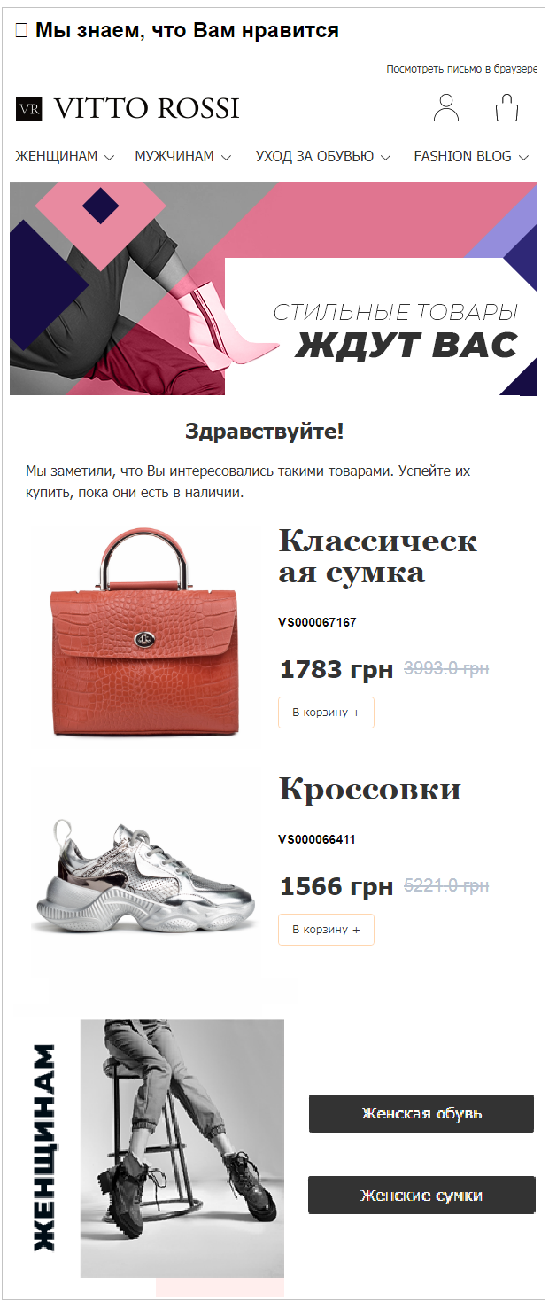Open the red crocodile handbag image
Image resolution: width=549 pixels, height=1301 pixels.
click(x=146, y=632)
